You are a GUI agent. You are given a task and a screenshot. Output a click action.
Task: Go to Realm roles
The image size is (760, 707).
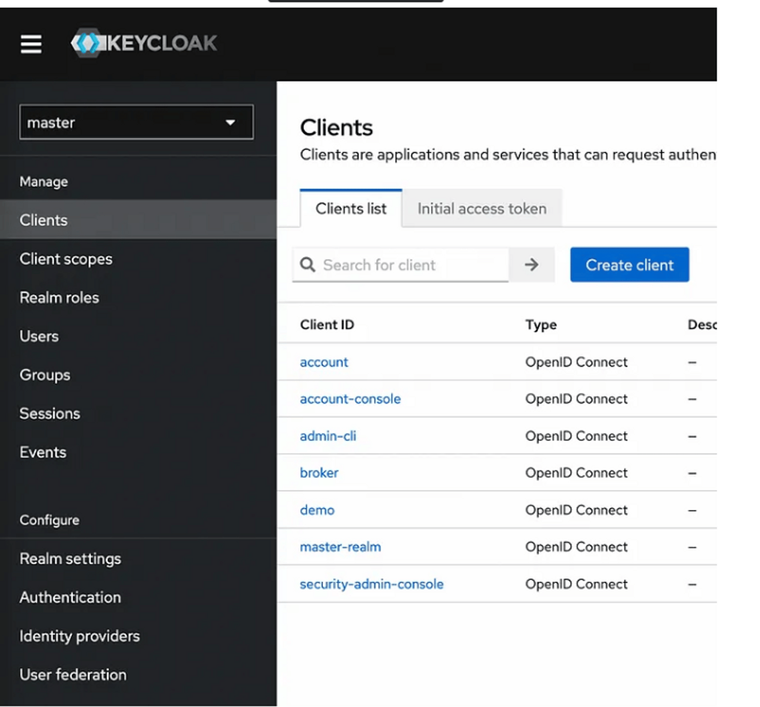(138, 298)
